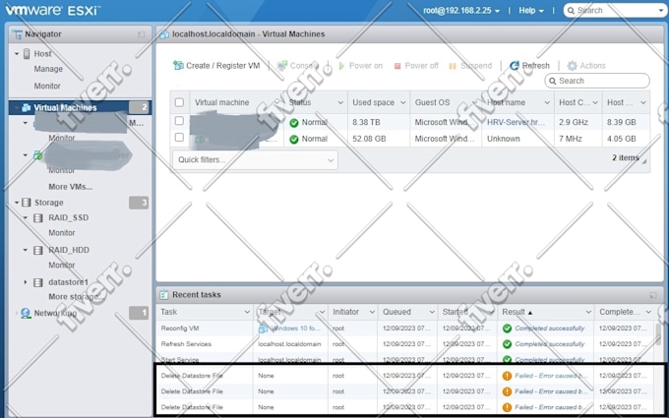The image size is (669, 418).
Task: Open the Quick filters dropdown
Action: coord(255,160)
